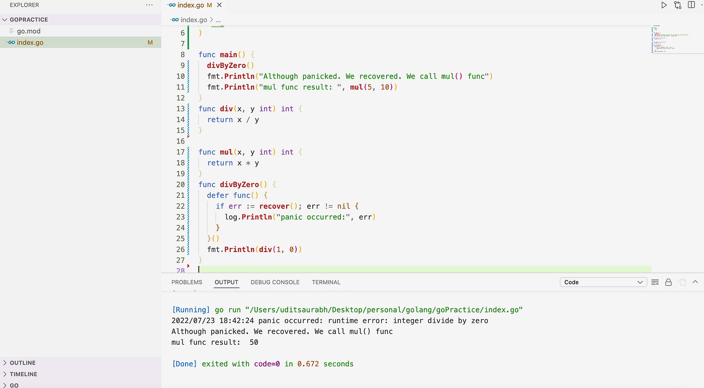Switch to the TERMINAL tab
This screenshot has height=388, width=704.
pyautogui.click(x=326, y=282)
